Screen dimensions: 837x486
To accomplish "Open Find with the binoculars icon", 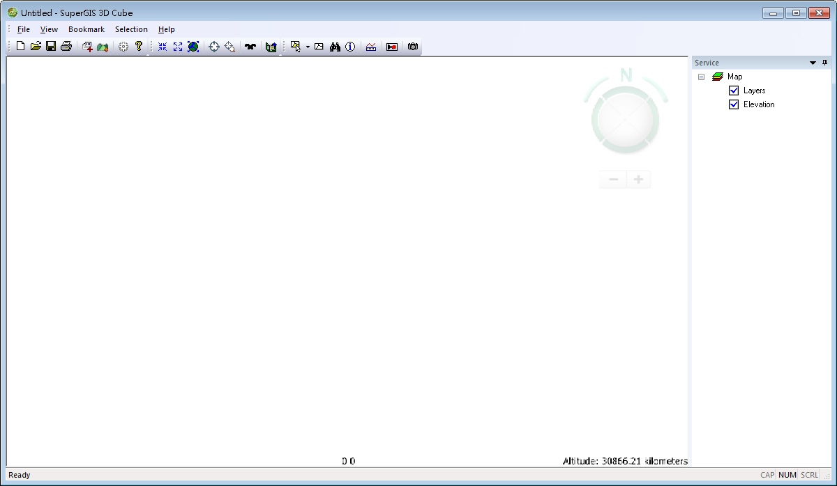I will point(335,47).
